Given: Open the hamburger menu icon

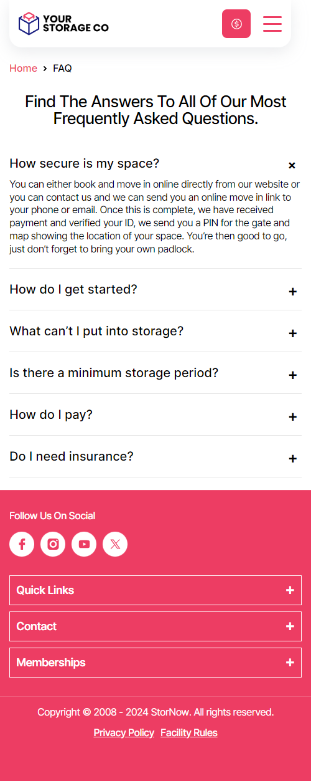Looking at the screenshot, I should pyautogui.click(x=272, y=24).
